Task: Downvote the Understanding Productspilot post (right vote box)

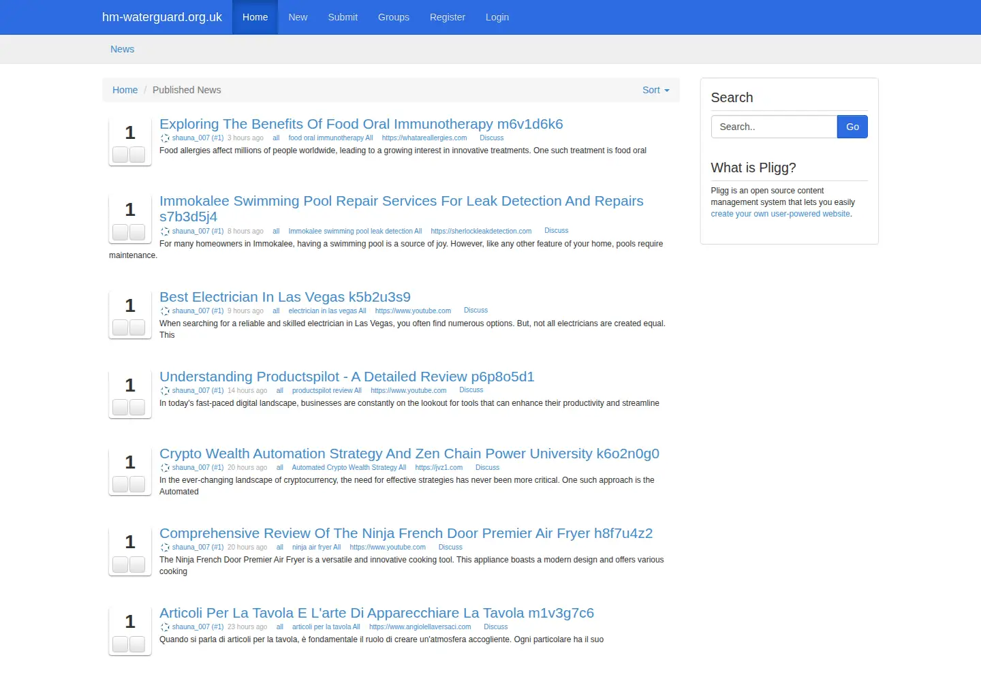Action: pos(137,407)
